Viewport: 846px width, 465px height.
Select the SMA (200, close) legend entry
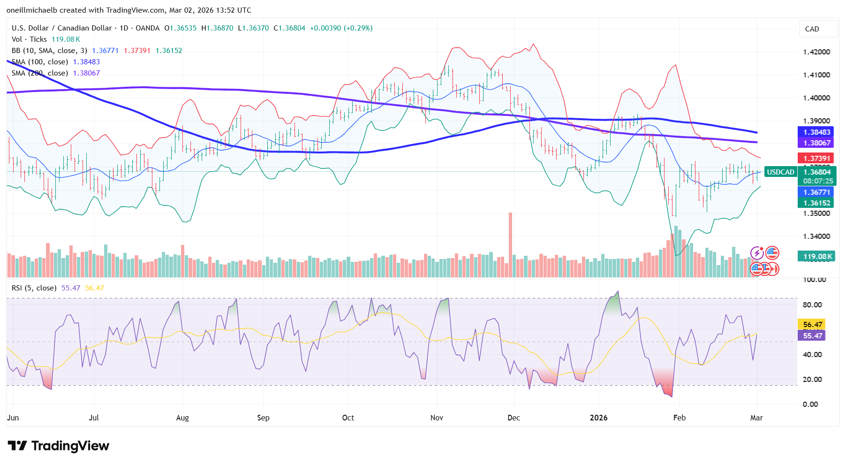(40, 73)
